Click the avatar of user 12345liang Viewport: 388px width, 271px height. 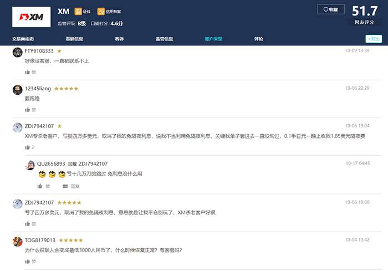tap(18, 90)
